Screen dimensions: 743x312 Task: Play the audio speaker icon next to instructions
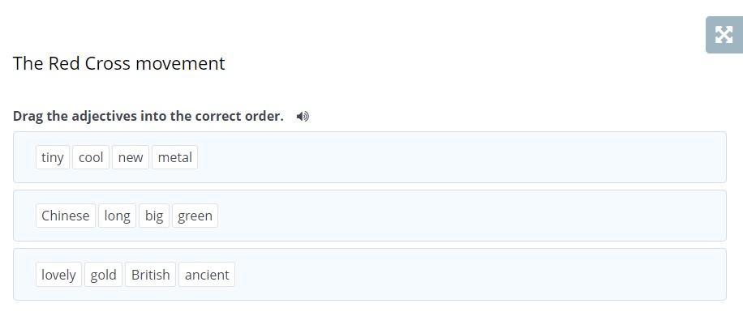[303, 117]
